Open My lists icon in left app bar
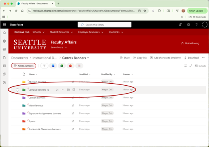Viewport: 209px width, 147px height. click(4, 66)
